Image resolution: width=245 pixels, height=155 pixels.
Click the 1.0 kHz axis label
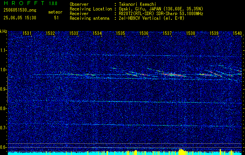[x=4, y=70]
